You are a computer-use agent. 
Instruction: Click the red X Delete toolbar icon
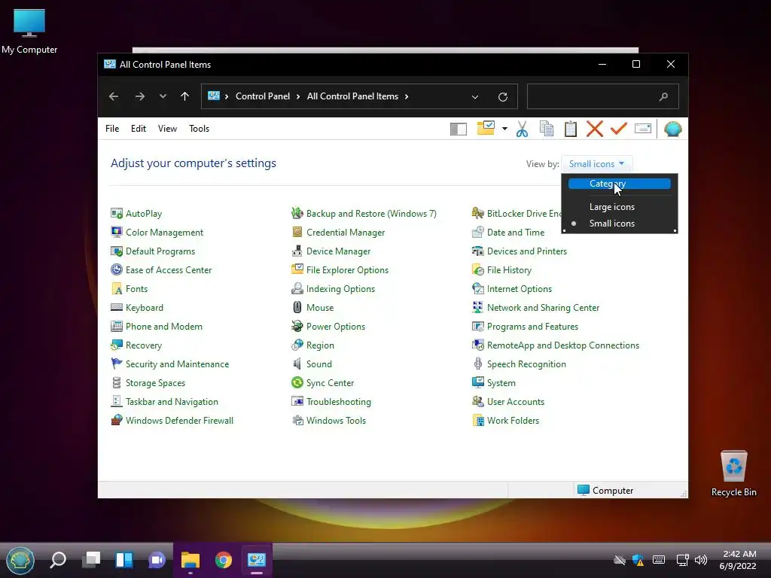coord(595,129)
